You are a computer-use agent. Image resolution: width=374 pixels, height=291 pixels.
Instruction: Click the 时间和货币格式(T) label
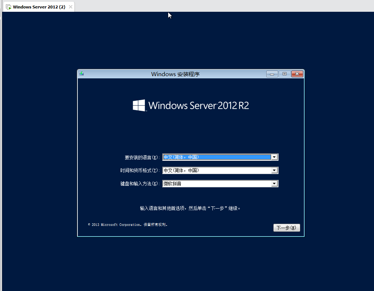click(140, 170)
